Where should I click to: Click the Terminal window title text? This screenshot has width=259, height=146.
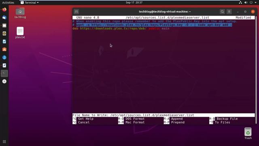pos(165,12)
